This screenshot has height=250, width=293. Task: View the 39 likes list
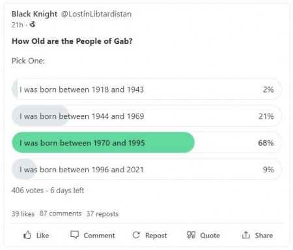click(x=23, y=213)
